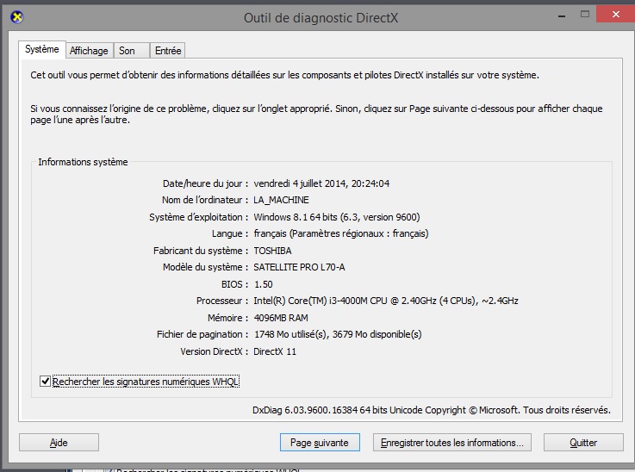635x472 pixels.
Task: Select the Entrée tab
Action: coord(168,51)
